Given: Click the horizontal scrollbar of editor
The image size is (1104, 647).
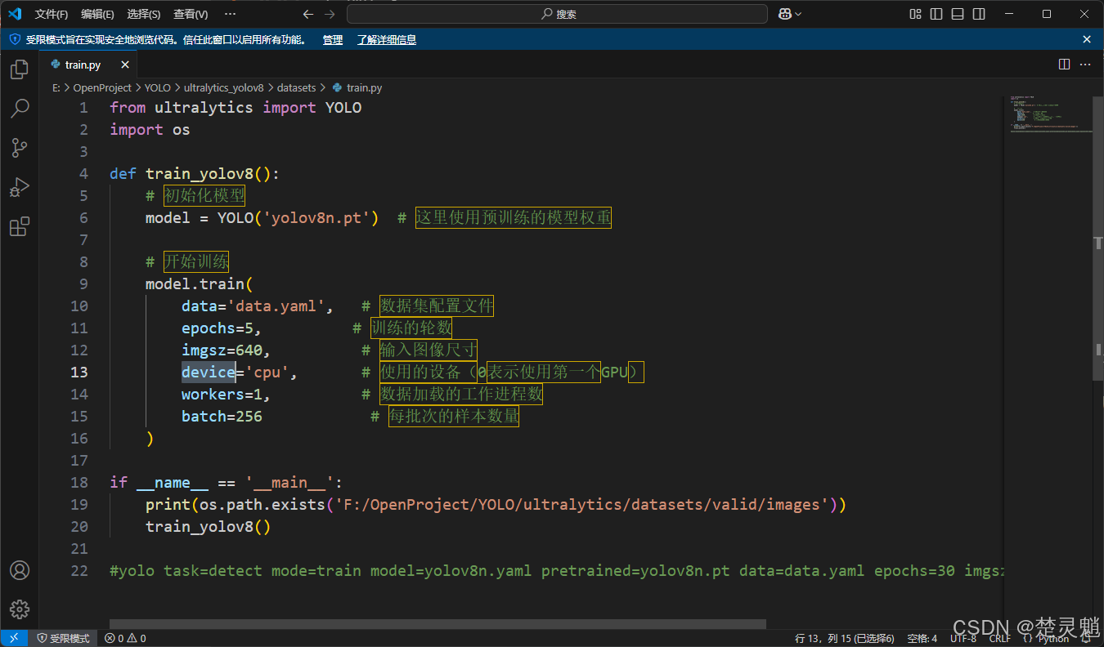Looking at the screenshot, I should (x=438, y=624).
